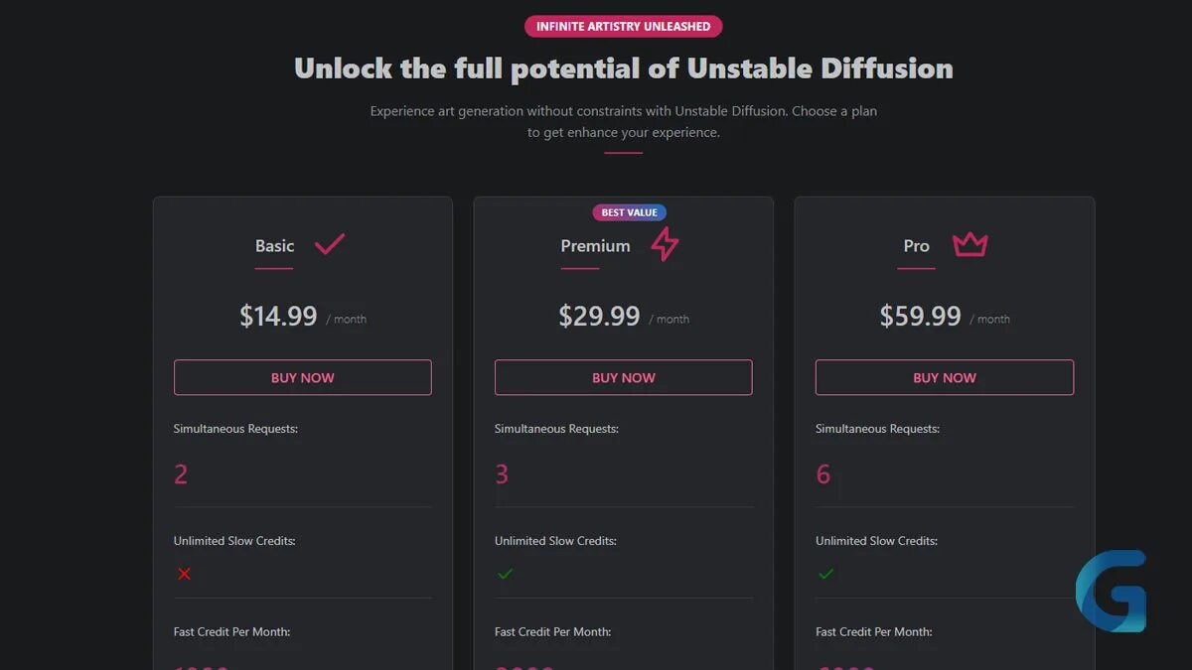Viewport: 1192px width, 670px height.
Task: Click the Unlock the full potential heading
Action: coord(624,68)
